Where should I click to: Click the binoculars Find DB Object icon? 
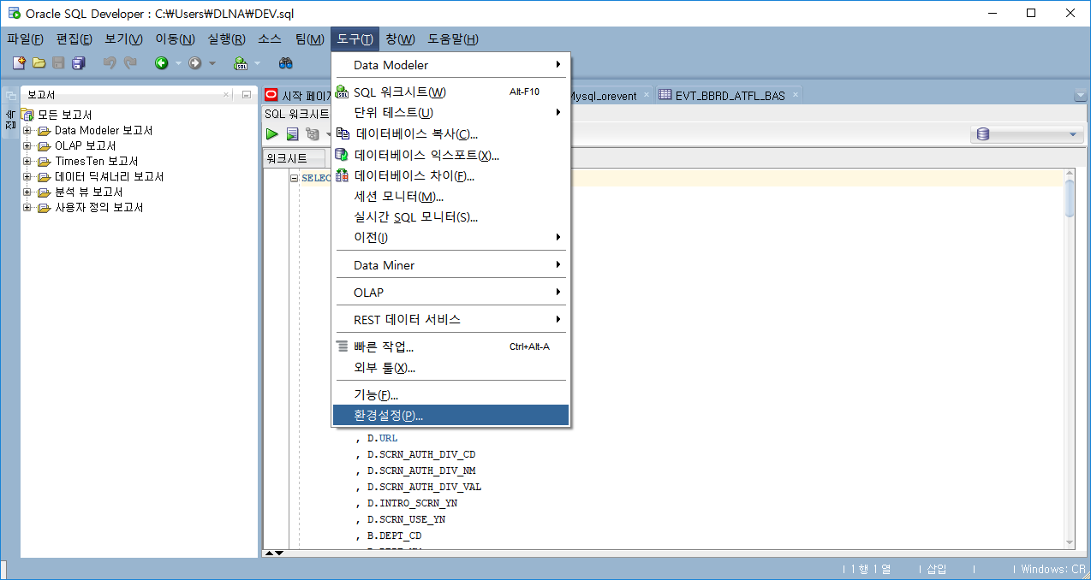click(x=286, y=62)
